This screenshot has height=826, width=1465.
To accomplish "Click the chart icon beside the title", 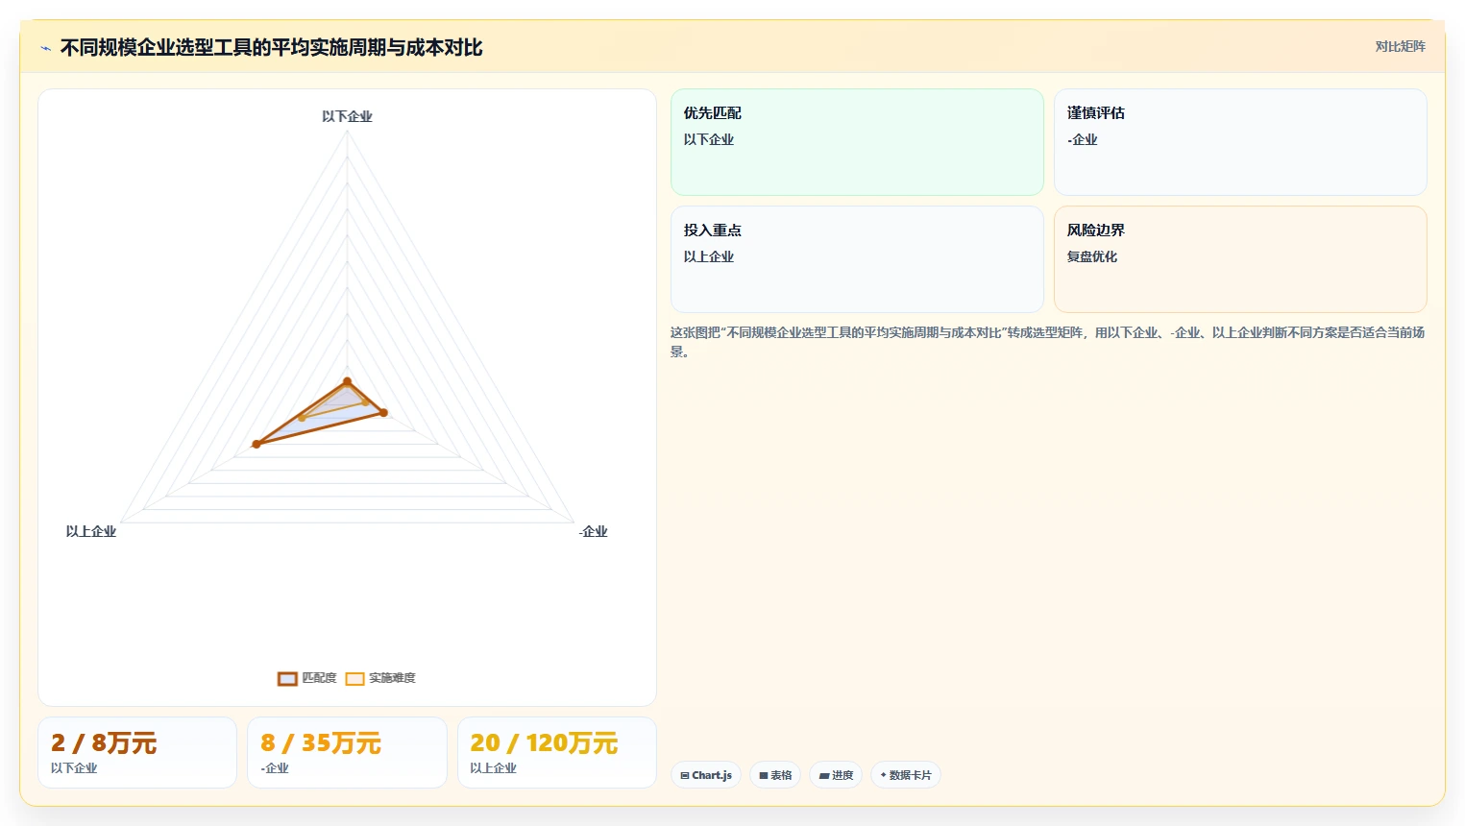I will coord(45,48).
